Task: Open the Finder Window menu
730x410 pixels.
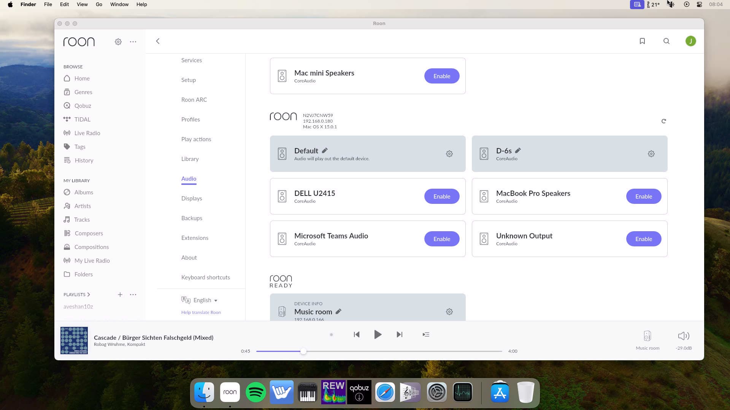Action: coord(119,5)
